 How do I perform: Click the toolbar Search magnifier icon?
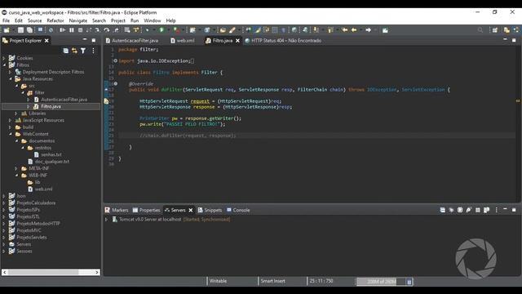(x=480, y=30)
